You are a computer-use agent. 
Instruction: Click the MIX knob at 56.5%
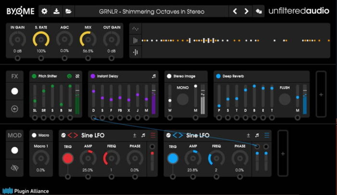coord(88,39)
